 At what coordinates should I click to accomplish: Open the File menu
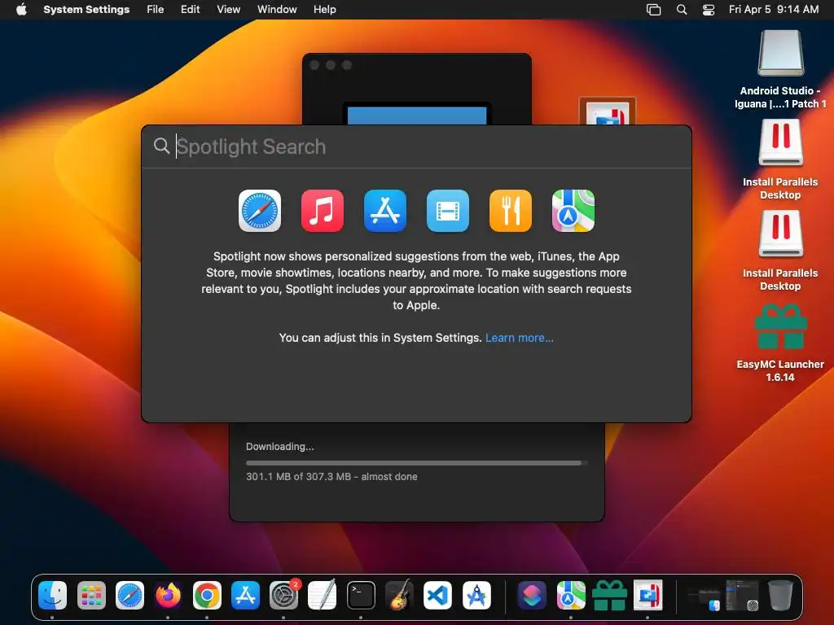[156, 10]
